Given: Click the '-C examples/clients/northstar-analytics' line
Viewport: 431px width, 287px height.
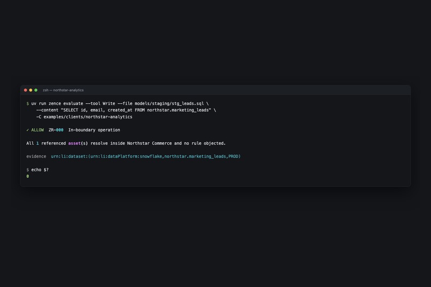Looking at the screenshot, I should pos(84,117).
